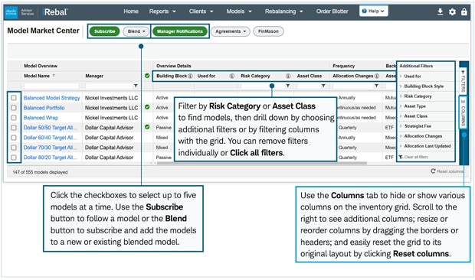Click the grid's horizontal scrollbar
Image resolution: width=475 pixels, height=280 pixels.
pyautogui.click(x=262, y=163)
